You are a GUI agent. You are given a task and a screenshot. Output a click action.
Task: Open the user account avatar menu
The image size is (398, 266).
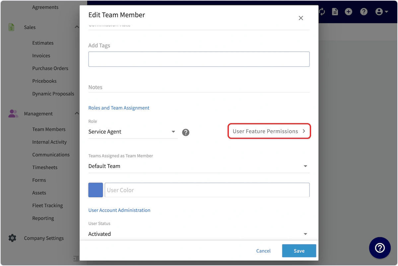click(382, 12)
